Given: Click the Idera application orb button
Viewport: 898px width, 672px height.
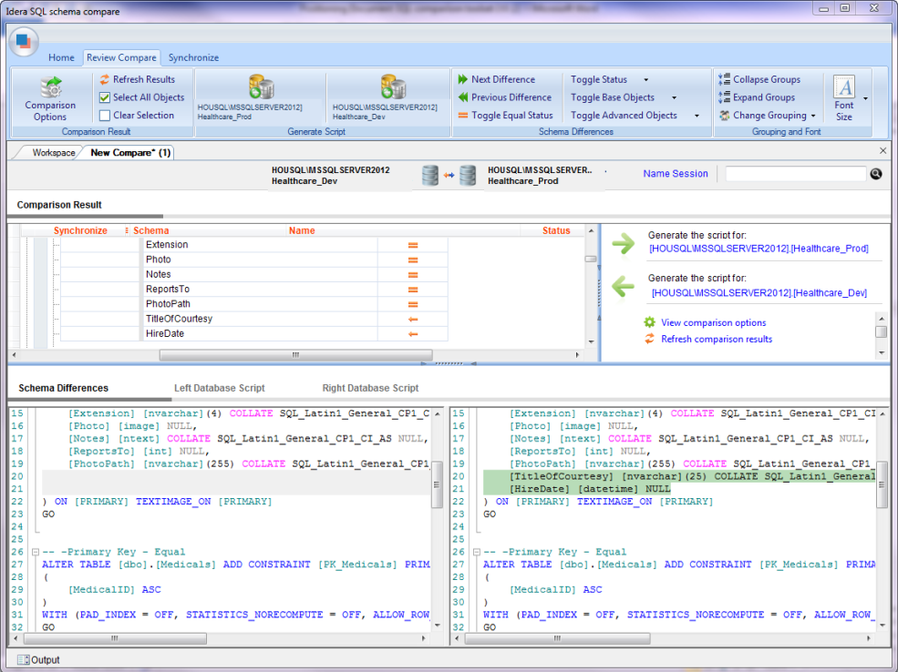Looking at the screenshot, I should pos(24,41).
